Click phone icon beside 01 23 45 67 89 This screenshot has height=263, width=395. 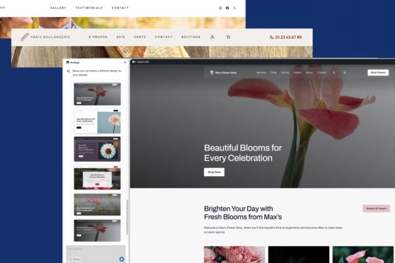pyautogui.click(x=271, y=37)
